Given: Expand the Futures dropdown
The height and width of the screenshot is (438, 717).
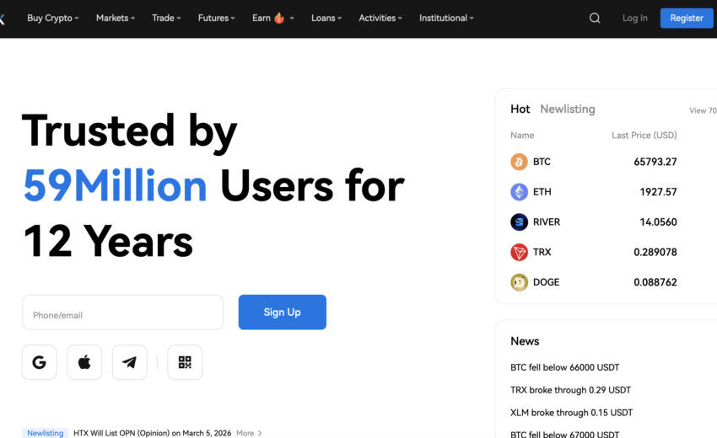Looking at the screenshot, I should [x=216, y=18].
